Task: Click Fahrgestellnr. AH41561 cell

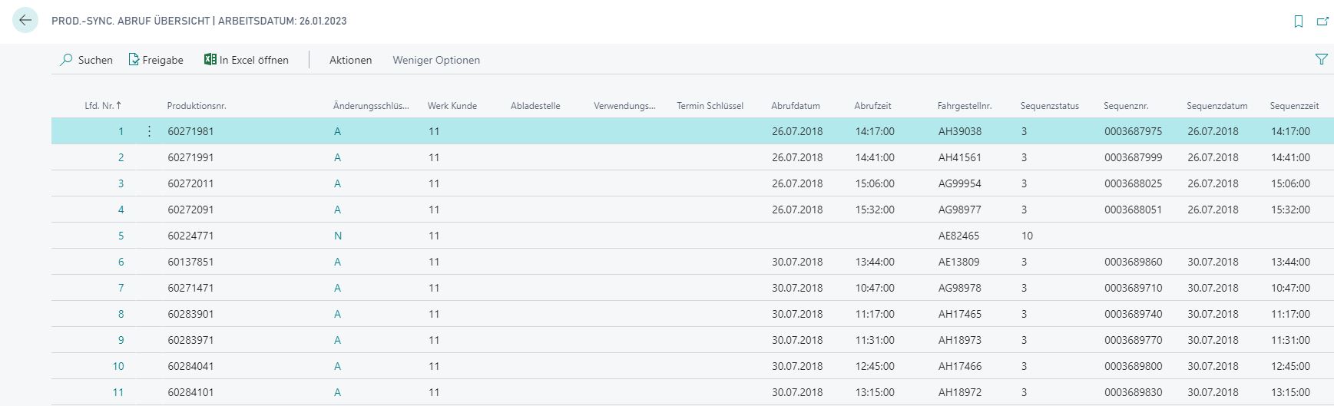Action: pyautogui.click(x=959, y=157)
